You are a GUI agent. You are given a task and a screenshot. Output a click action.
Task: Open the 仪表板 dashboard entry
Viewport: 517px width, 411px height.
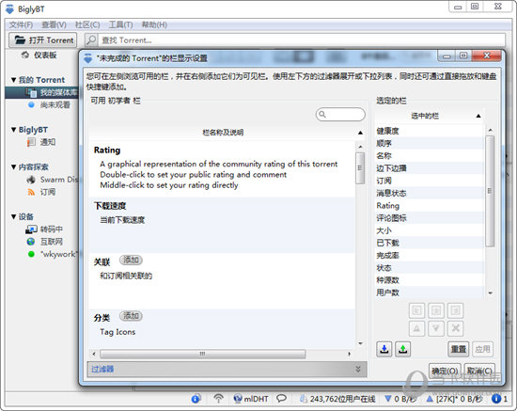pos(45,55)
